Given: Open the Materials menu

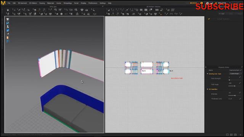Looking at the screenshot, I should (51, 3).
